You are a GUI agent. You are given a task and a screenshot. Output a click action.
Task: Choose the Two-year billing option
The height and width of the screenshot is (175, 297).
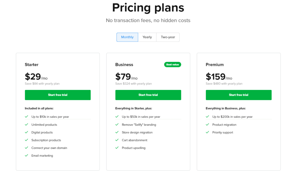(x=168, y=37)
